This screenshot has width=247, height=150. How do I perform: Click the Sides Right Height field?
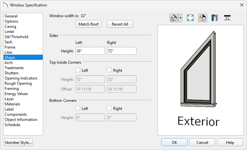[x=122, y=51]
